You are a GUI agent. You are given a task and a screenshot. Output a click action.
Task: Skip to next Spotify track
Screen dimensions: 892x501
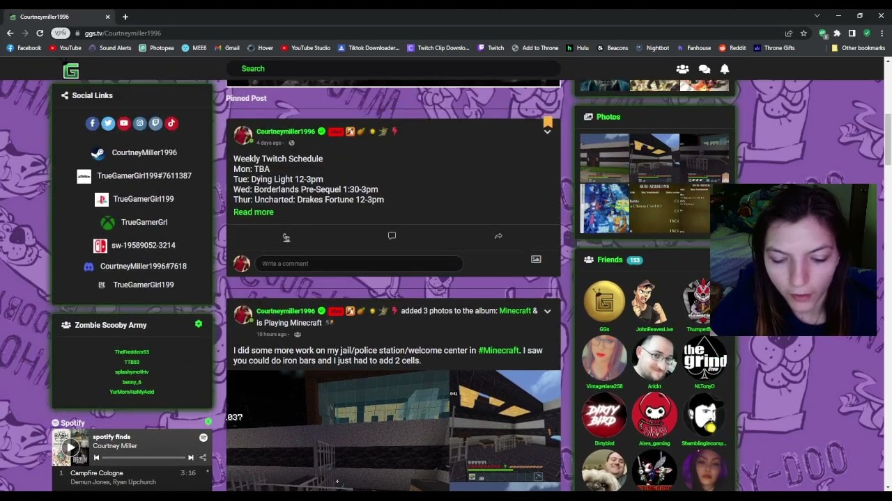(190, 457)
